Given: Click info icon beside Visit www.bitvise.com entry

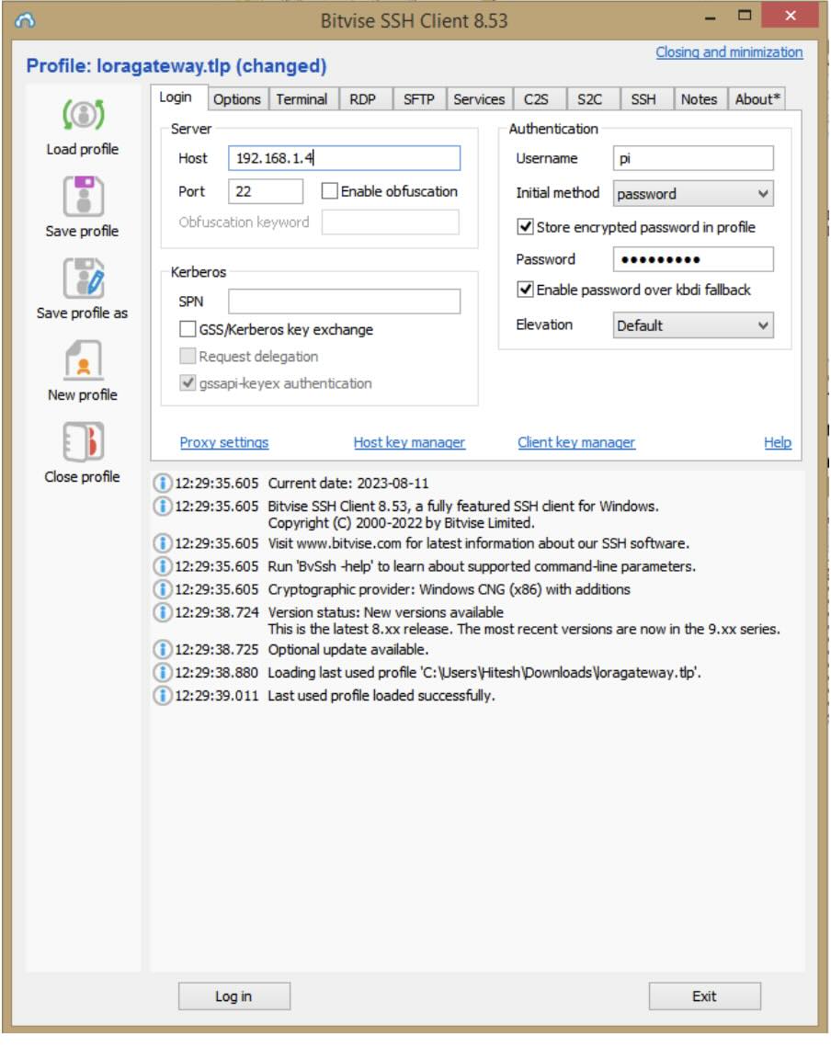Looking at the screenshot, I should click(x=162, y=543).
